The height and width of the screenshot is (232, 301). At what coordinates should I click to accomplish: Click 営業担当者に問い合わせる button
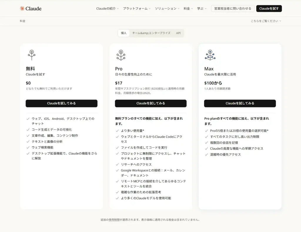[x=233, y=9]
